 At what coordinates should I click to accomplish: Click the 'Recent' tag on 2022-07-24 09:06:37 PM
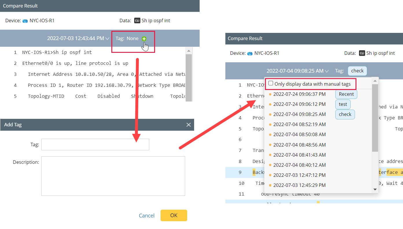[x=346, y=94]
